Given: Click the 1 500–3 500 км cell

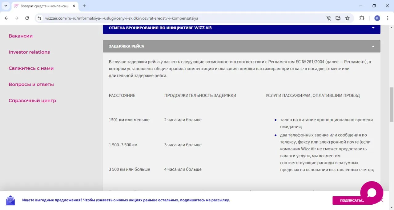Looking at the screenshot, I should (x=123, y=145).
